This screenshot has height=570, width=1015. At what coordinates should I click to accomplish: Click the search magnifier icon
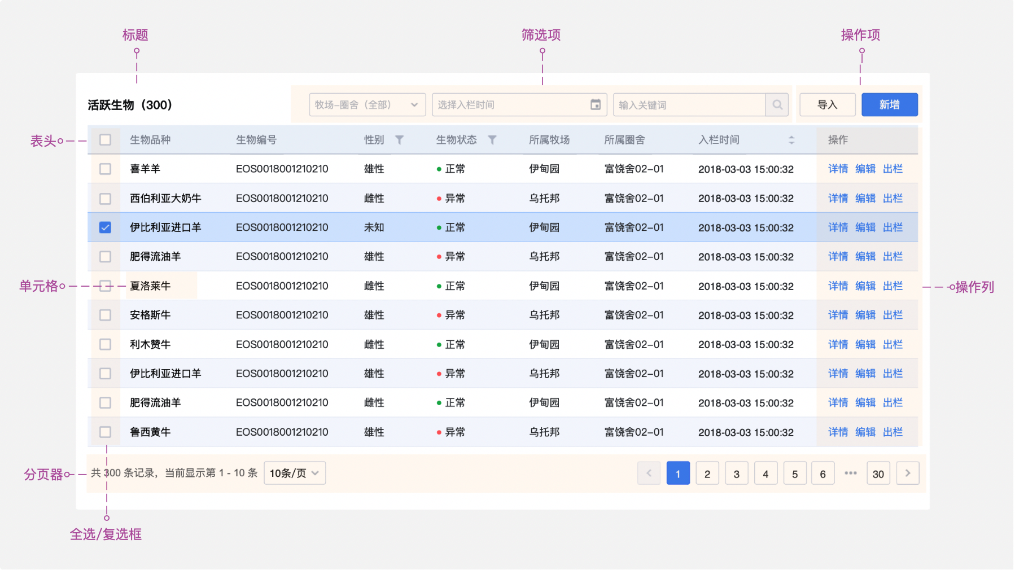pos(777,105)
